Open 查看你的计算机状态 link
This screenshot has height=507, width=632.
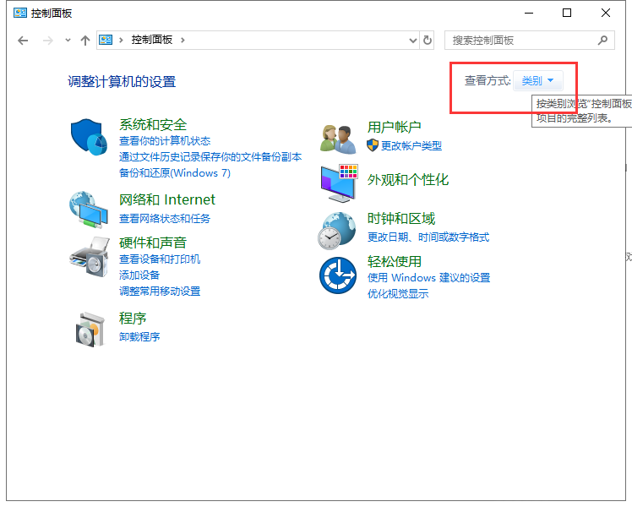165,141
